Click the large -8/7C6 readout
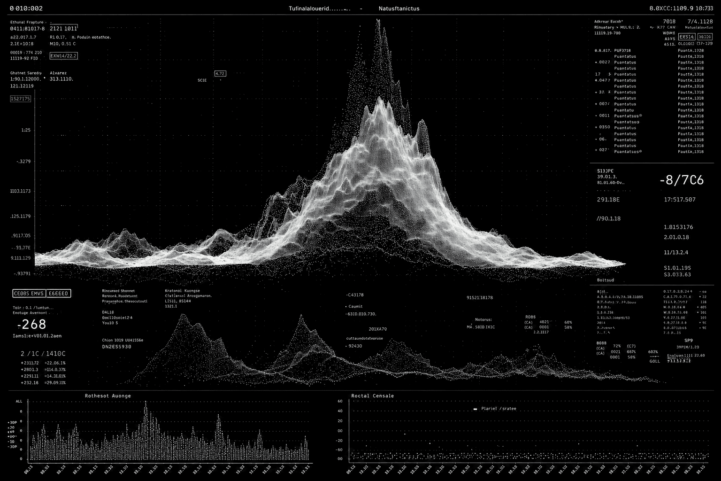The height and width of the screenshot is (481, 721). (x=682, y=180)
